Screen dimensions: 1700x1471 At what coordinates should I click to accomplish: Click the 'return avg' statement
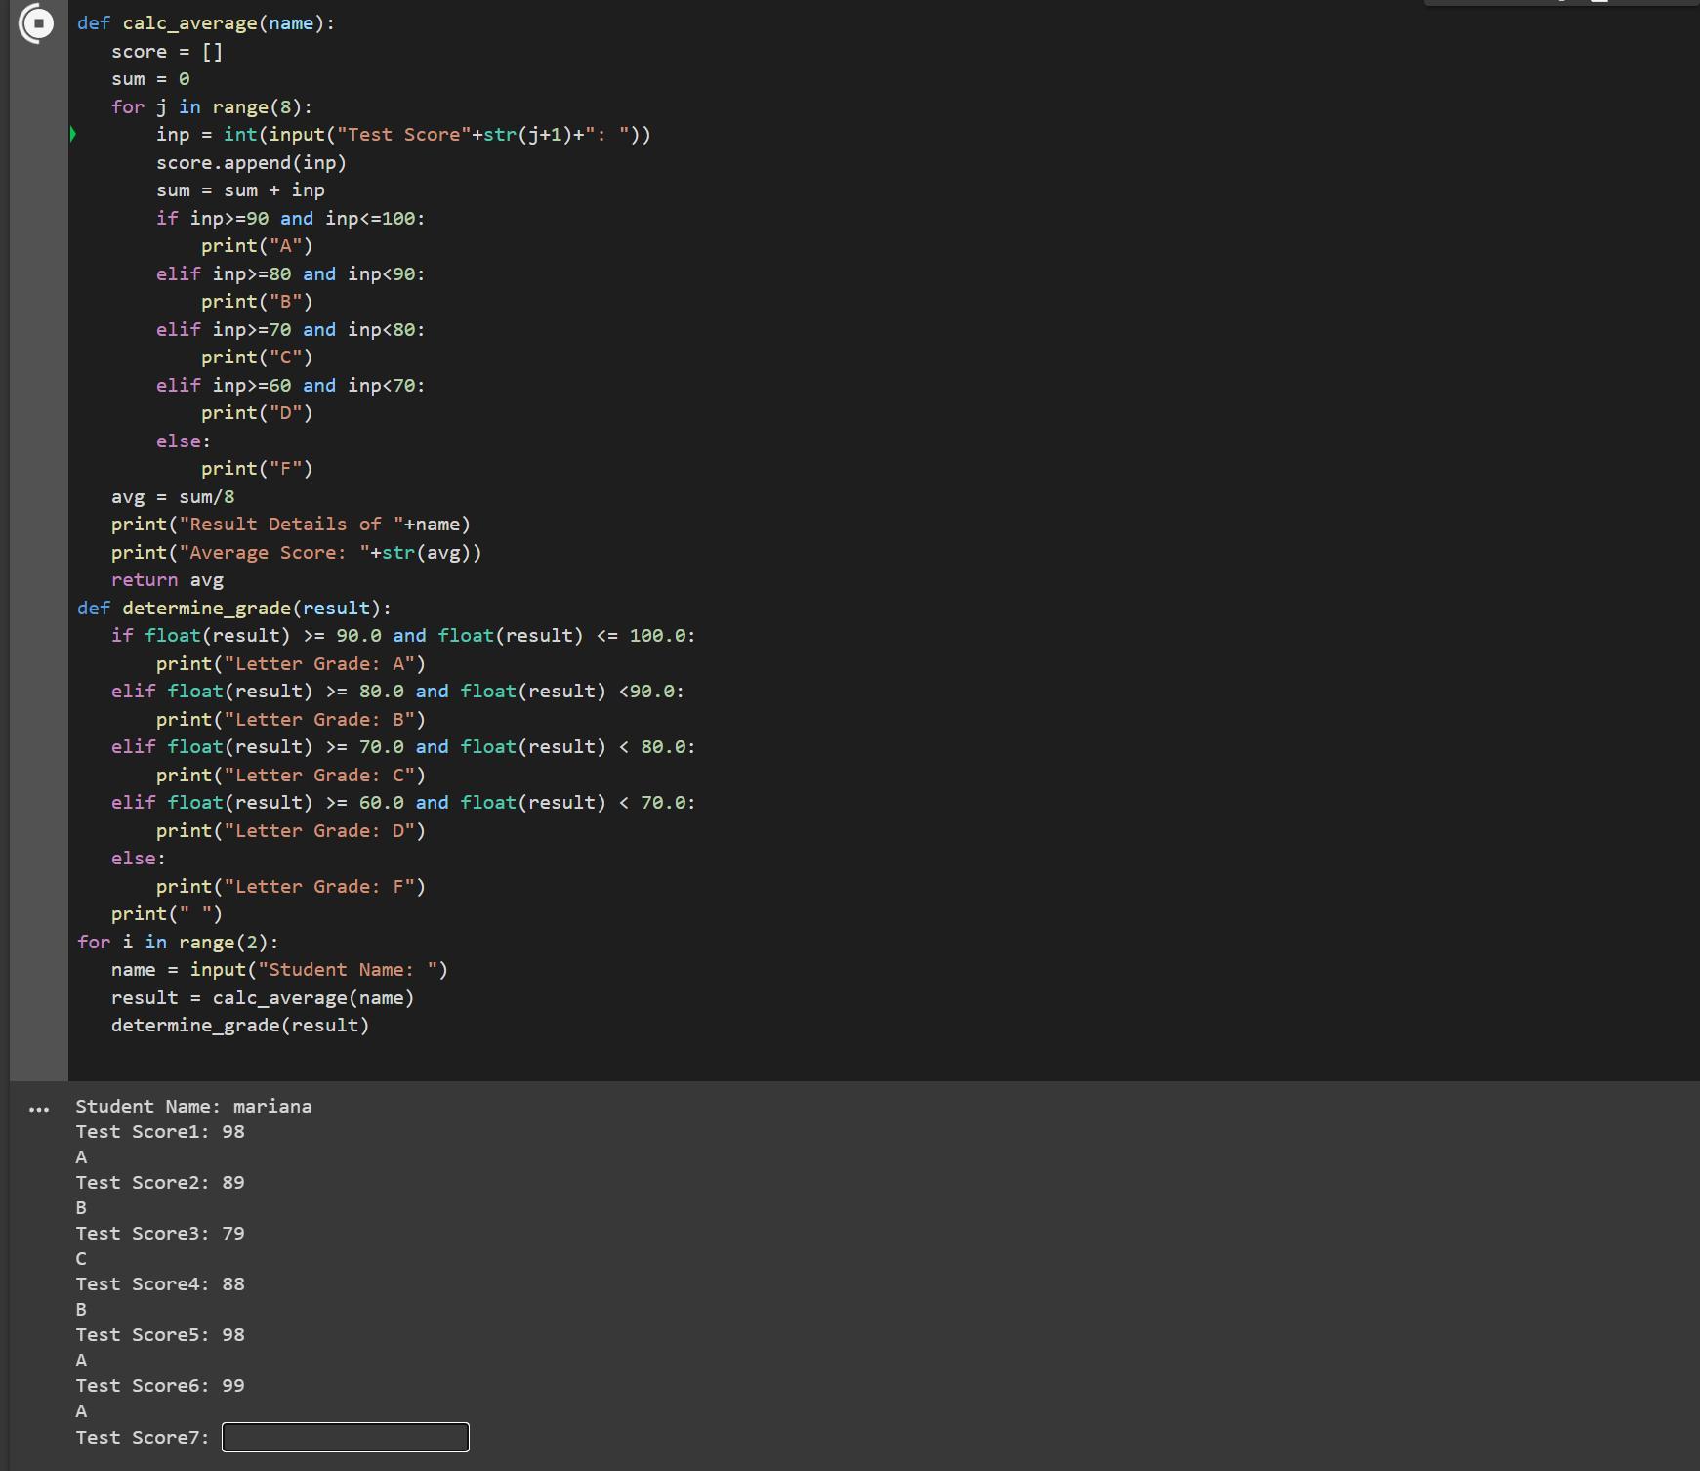tap(167, 580)
